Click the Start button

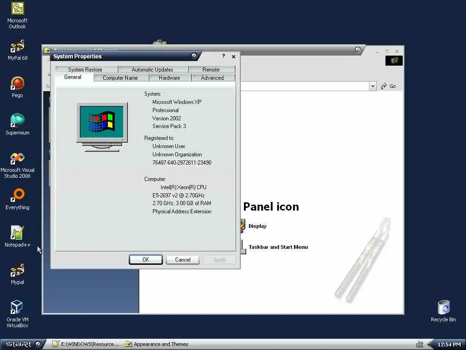[23, 344]
